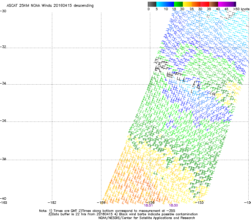The image size is (251, 220).
Task: Click the latitude label '-32'
Action: [3, 47]
